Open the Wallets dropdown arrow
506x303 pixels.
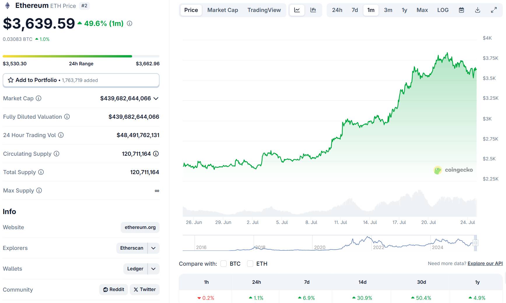point(154,269)
